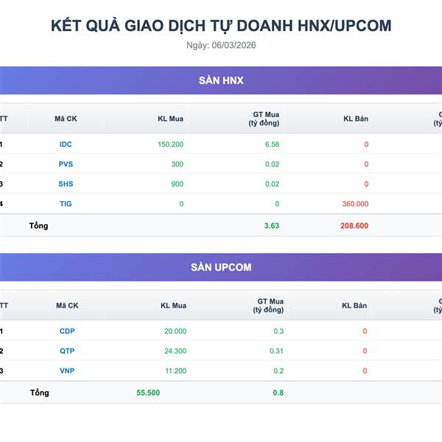The height and width of the screenshot is (442, 442).
Task: Click the page title heading
Action: (x=221, y=26)
